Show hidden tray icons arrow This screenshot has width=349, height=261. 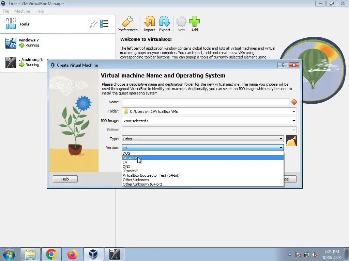[x=290, y=255]
